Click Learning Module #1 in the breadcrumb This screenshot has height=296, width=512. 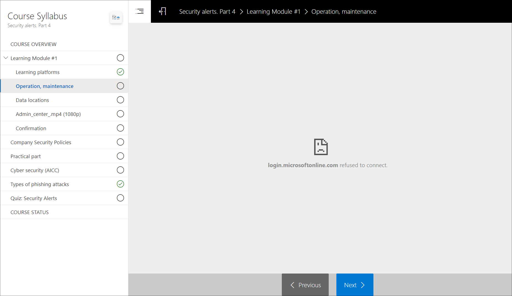(273, 12)
